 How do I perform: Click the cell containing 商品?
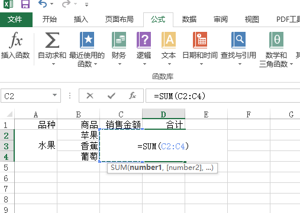[79, 124]
